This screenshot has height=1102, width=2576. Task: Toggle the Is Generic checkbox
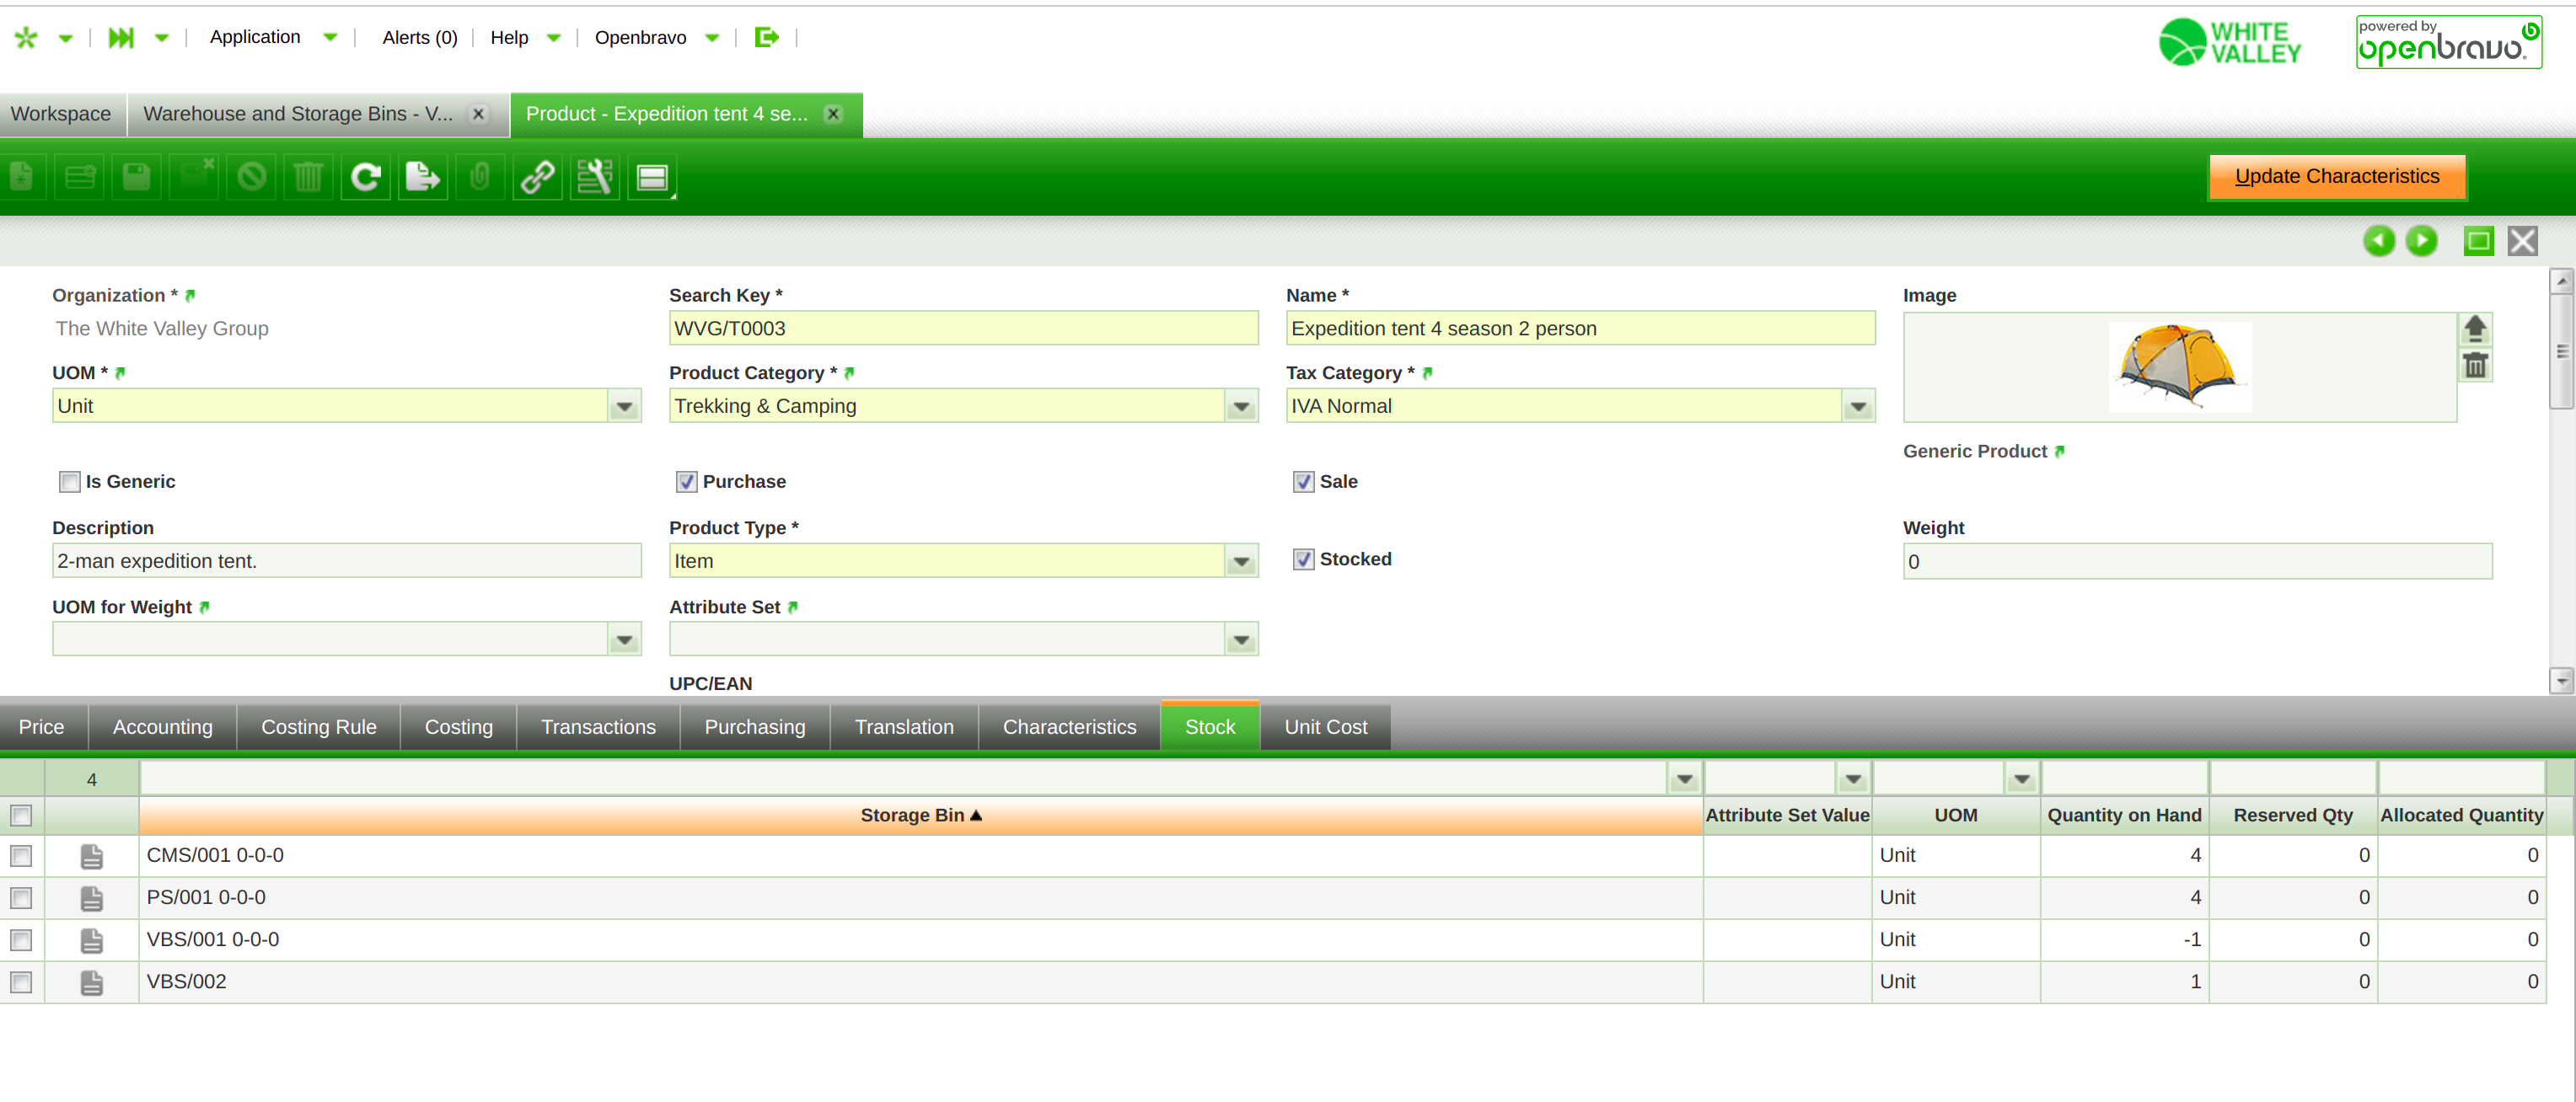pos(69,482)
